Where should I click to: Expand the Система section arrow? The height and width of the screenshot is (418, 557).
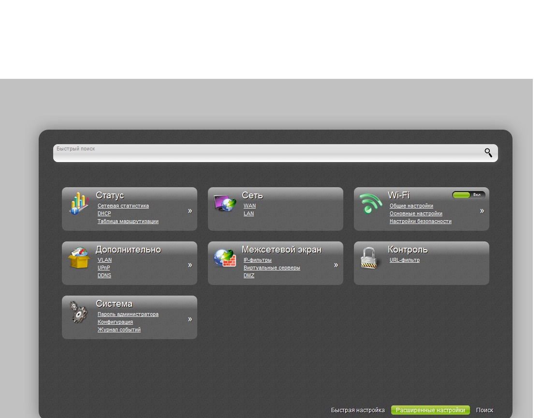pos(190,319)
